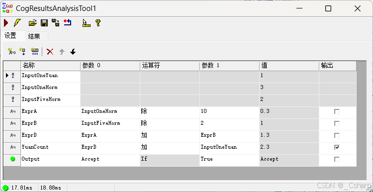
Task: Select the InputOneHorm row header icon
Action: pyautogui.click(x=13, y=88)
